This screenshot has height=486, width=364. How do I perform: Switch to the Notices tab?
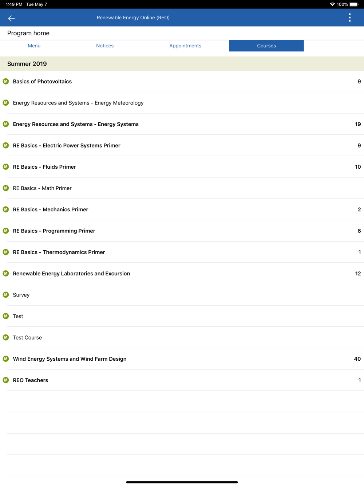coord(105,46)
